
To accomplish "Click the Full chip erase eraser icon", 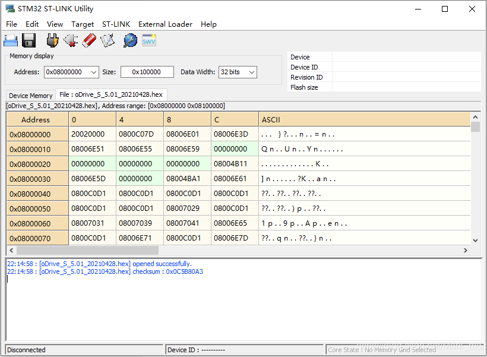I will [89, 41].
